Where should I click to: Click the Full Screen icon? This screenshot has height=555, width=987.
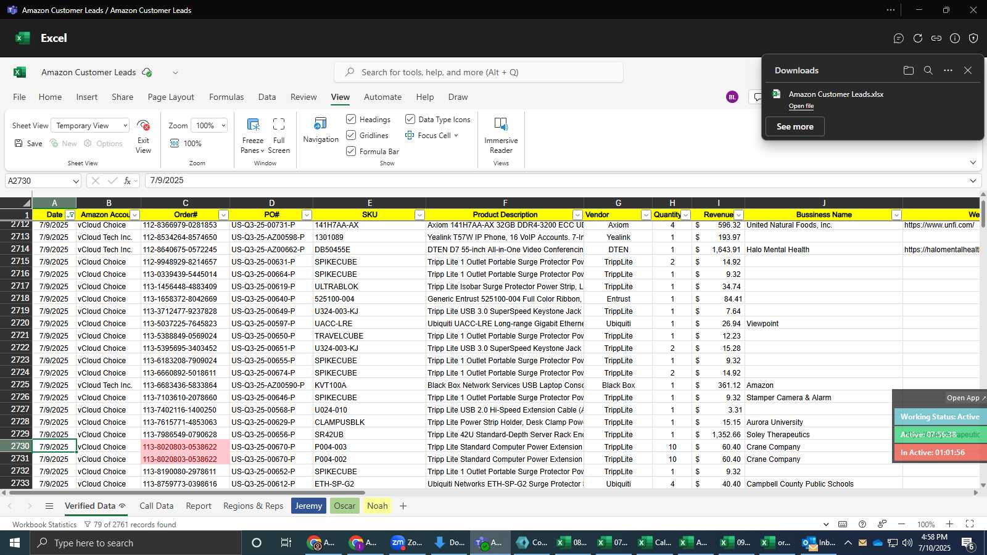(279, 124)
